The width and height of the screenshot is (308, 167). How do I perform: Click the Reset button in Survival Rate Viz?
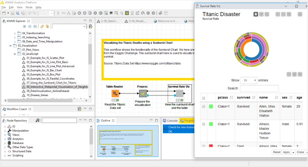(x=277, y=152)
